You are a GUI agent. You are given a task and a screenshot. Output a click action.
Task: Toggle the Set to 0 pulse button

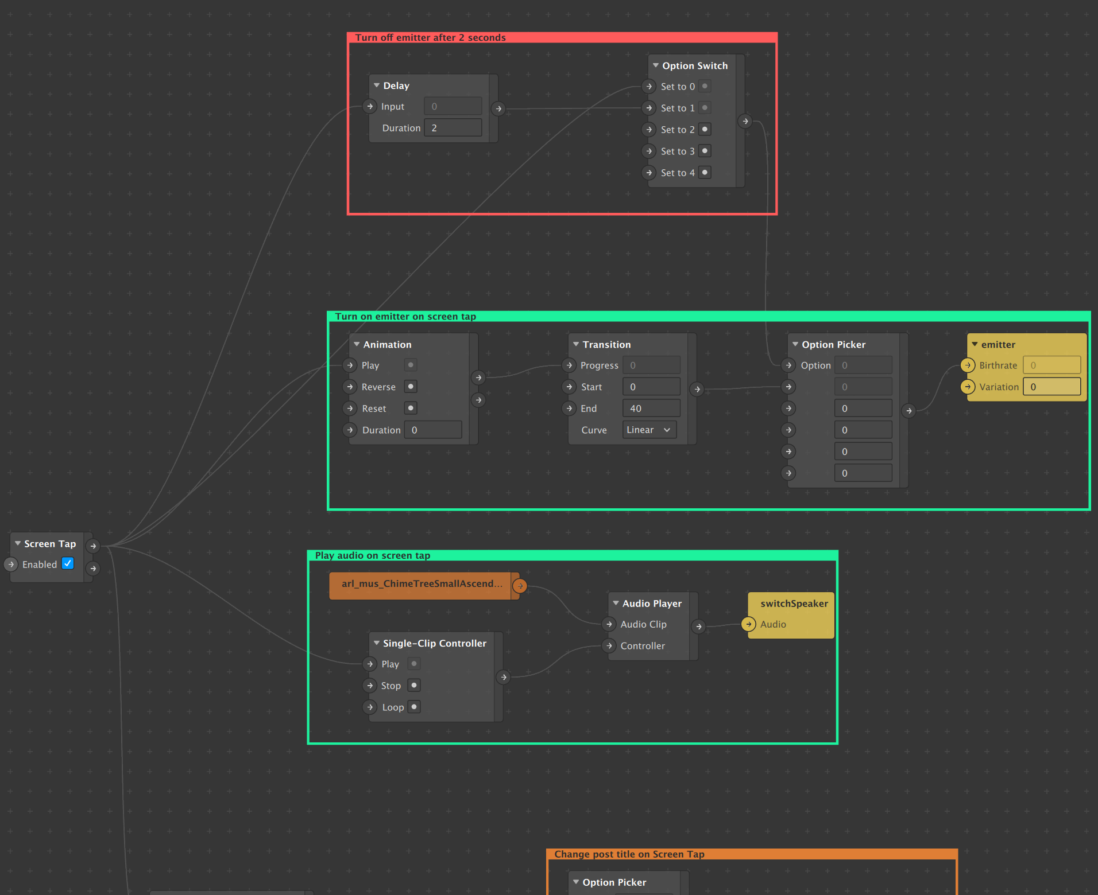click(705, 86)
